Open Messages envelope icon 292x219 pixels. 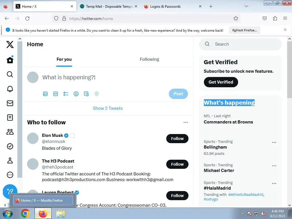click(10, 103)
